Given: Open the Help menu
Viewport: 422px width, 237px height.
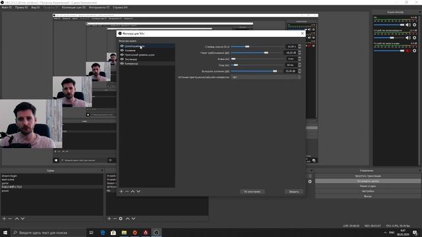Looking at the screenshot, I should [120, 7].
